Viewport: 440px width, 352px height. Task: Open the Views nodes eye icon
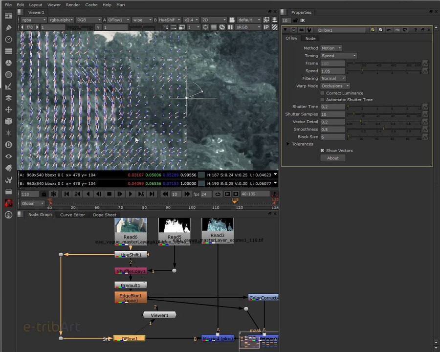pos(8,156)
